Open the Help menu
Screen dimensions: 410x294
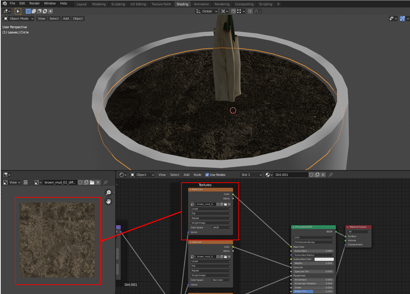[x=64, y=4]
